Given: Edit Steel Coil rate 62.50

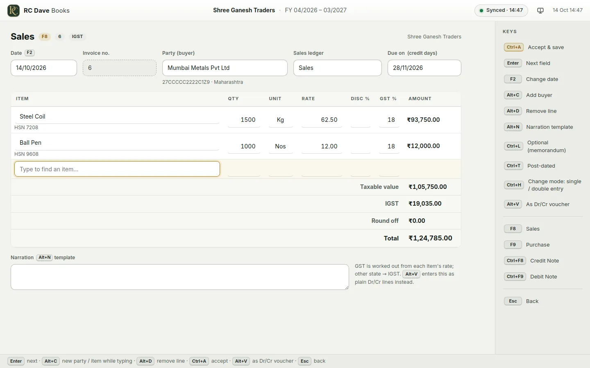Looking at the screenshot, I should pos(322,120).
